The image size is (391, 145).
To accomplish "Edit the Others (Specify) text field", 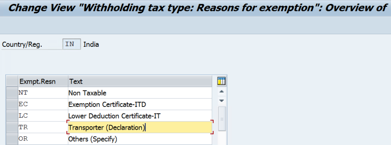I will [140, 139].
